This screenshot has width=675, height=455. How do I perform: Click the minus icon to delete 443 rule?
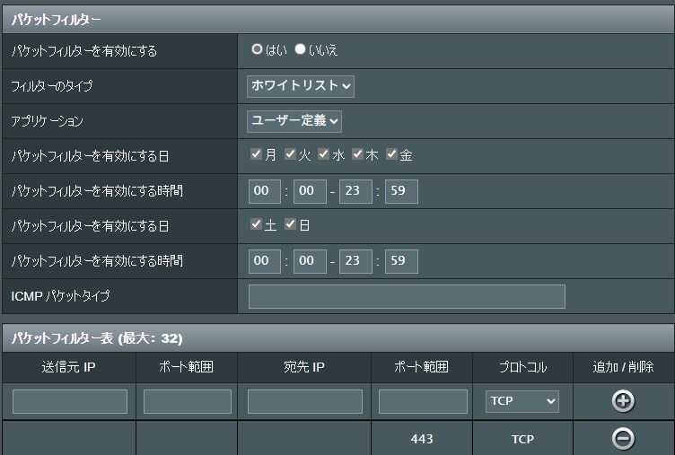(x=623, y=439)
